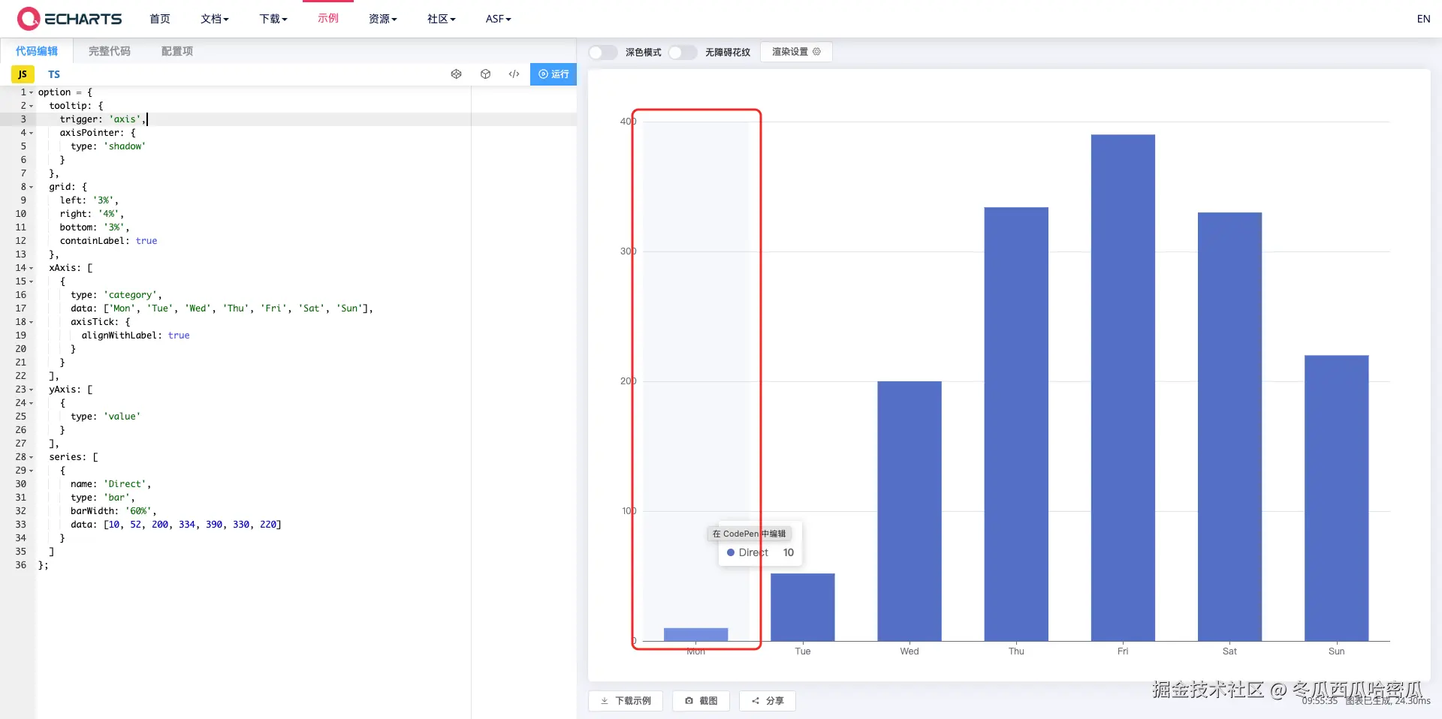Go to the 首页 home page
The width and height of the screenshot is (1442, 719).
pyautogui.click(x=160, y=19)
